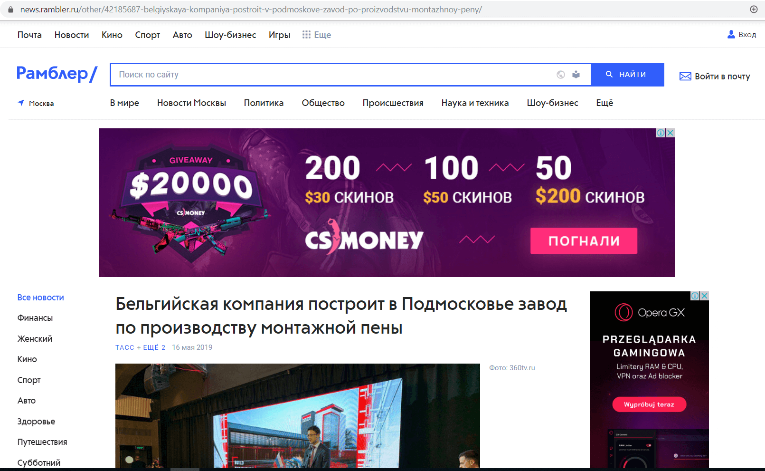Expand the + ЕЩЁ 2 sources list
This screenshot has height=471, width=765.
click(151, 347)
